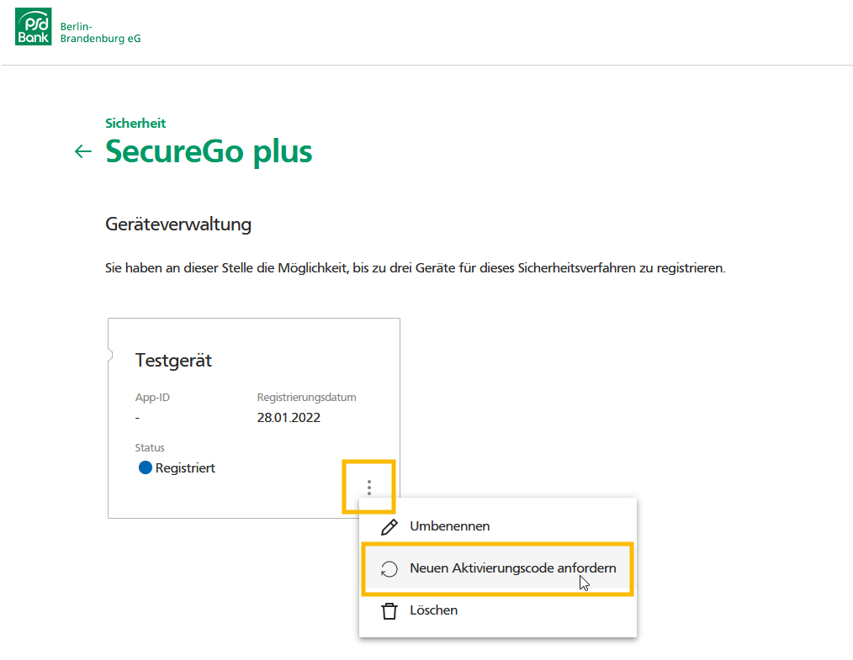
Task: Click the Sicherheit breadcrumb link
Action: coord(135,124)
